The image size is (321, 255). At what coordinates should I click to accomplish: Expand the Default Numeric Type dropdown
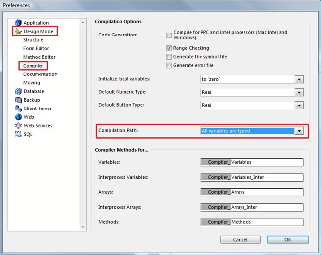click(x=298, y=92)
